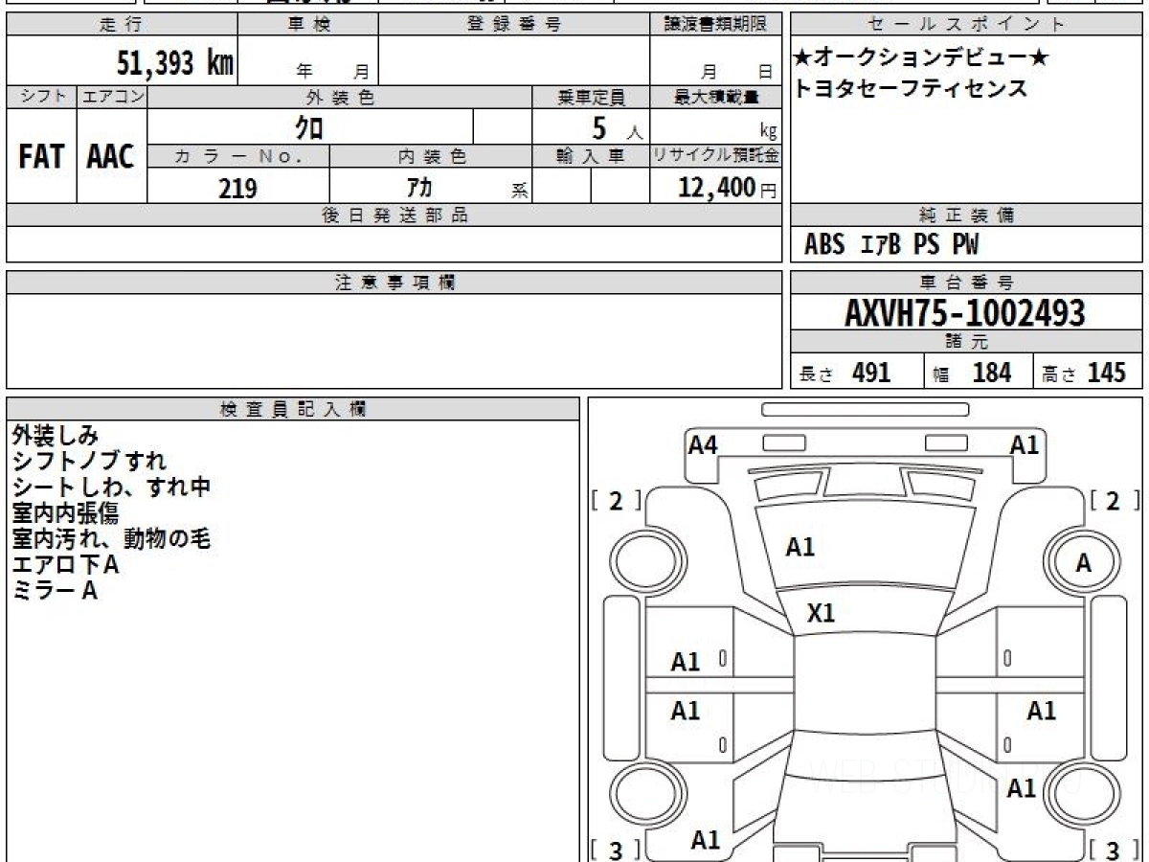Click the クロ exterior color value
1149x862 pixels.
pyautogui.click(x=309, y=127)
